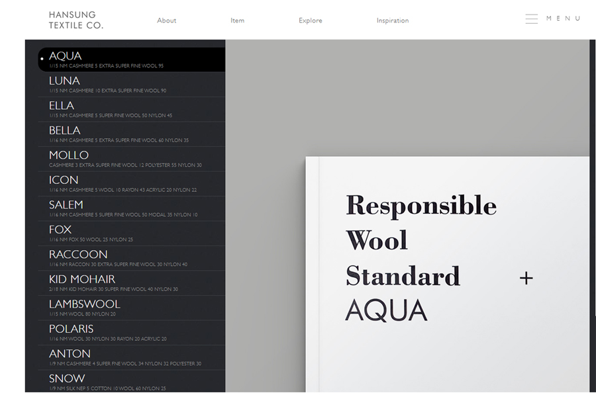Open the Inspiration nav link
Image resolution: width=596 pixels, height=395 pixels.
coord(392,21)
